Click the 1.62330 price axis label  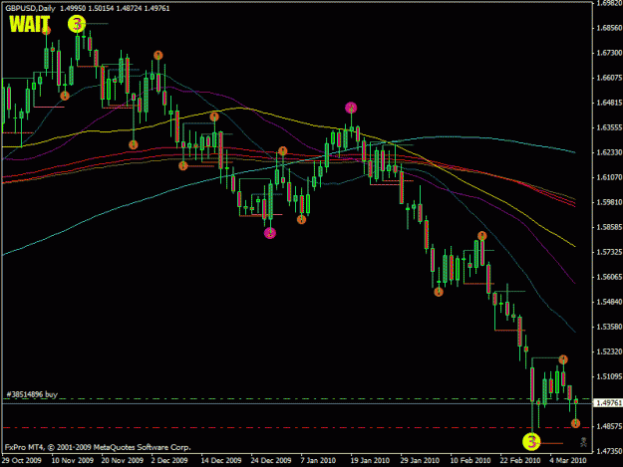609,152
